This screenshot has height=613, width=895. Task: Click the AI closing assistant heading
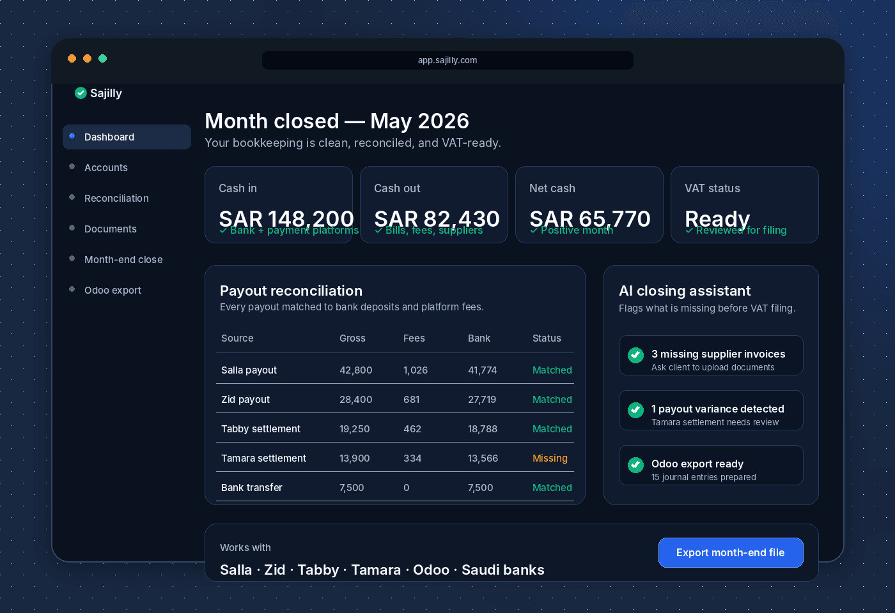coord(685,291)
